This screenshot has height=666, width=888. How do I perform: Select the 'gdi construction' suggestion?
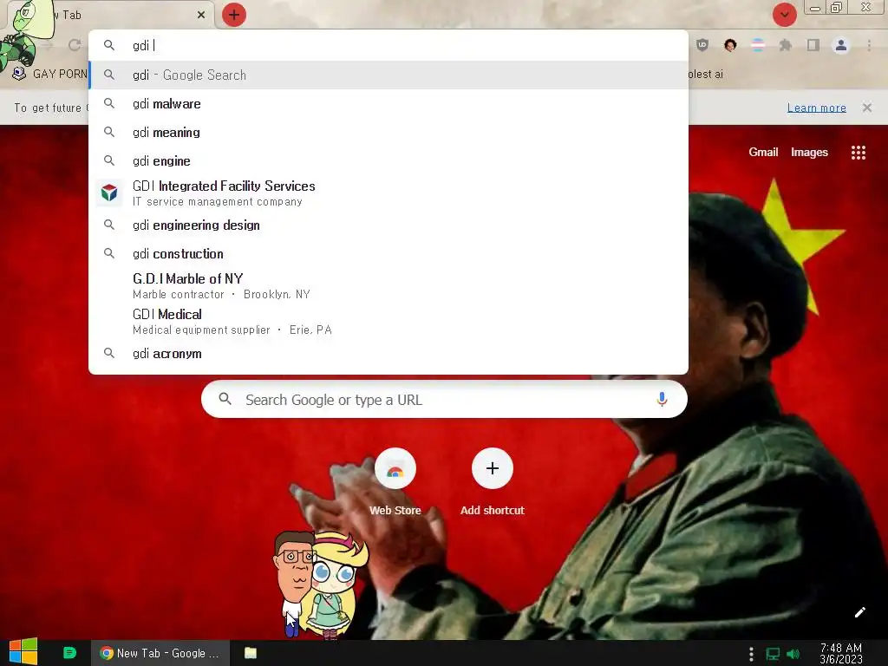[388, 254]
